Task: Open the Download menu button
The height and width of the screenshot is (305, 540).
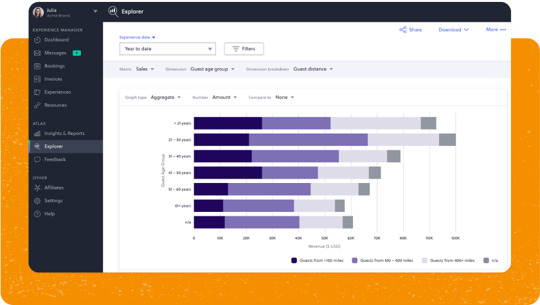Action: coord(453,30)
